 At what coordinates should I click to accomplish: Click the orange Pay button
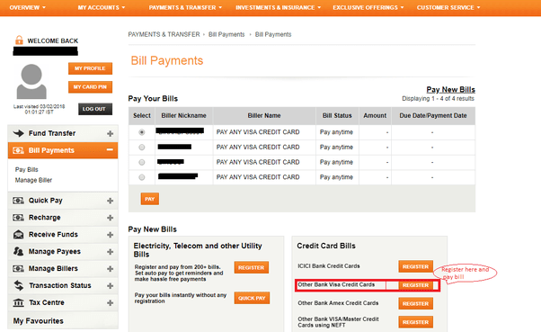point(150,199)
